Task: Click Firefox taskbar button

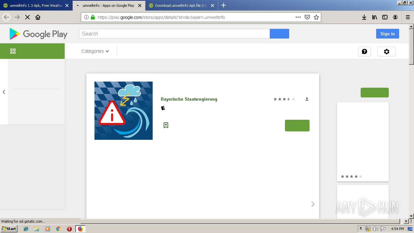Action: click(80, 229)
